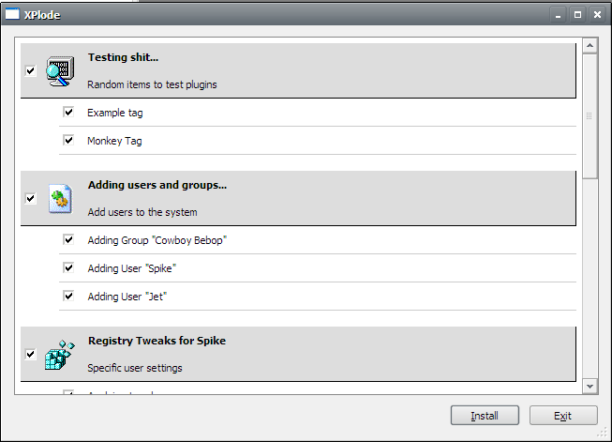This screenshot has width=612, height=442.
Task: Click the scrollbar up arrow
Action: [x=590, y=46]
